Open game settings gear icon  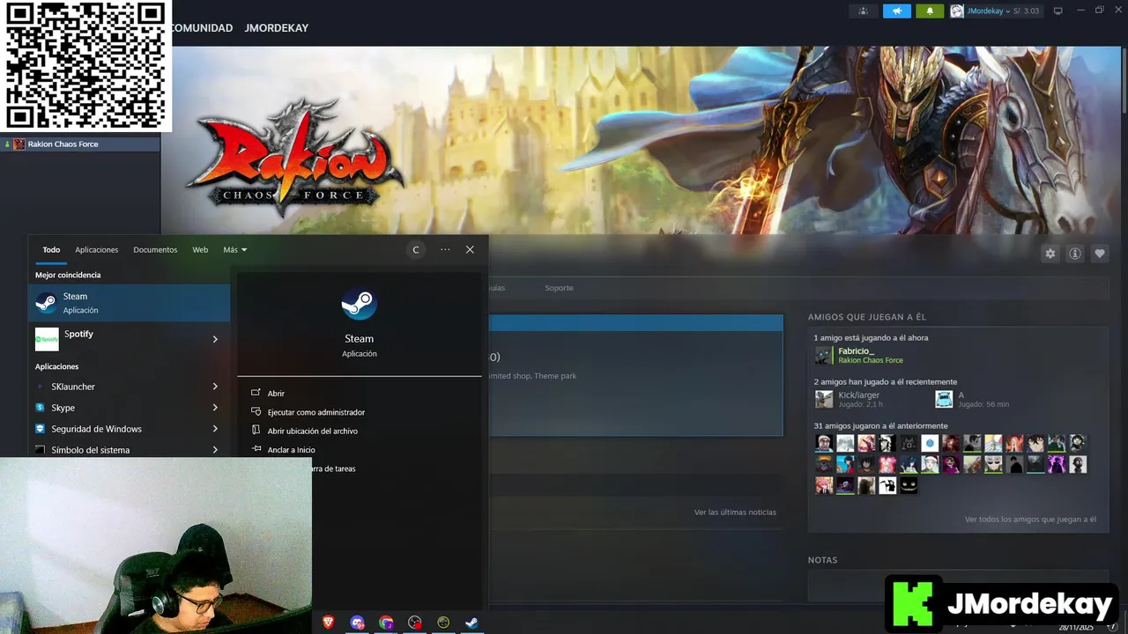[1050, 254]
